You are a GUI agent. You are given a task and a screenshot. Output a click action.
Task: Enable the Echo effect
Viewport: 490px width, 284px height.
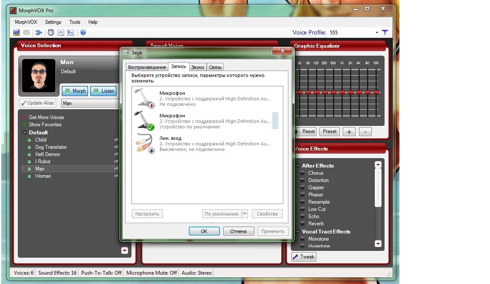[x=302, y=216]
